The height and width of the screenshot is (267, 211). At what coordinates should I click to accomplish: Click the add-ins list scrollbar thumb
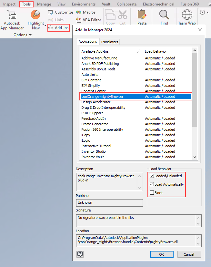click(195, 90)
